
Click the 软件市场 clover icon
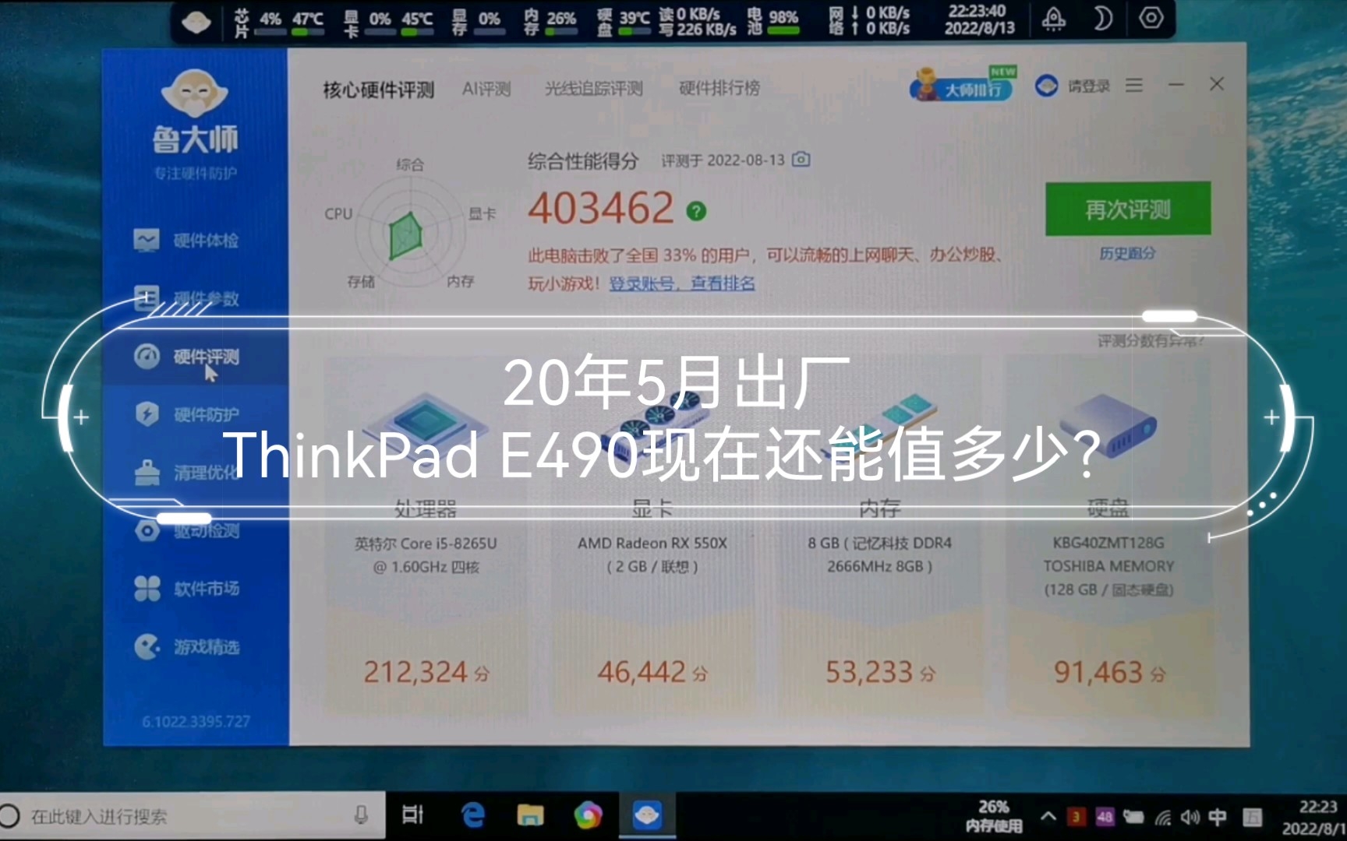tap(147, 588)
